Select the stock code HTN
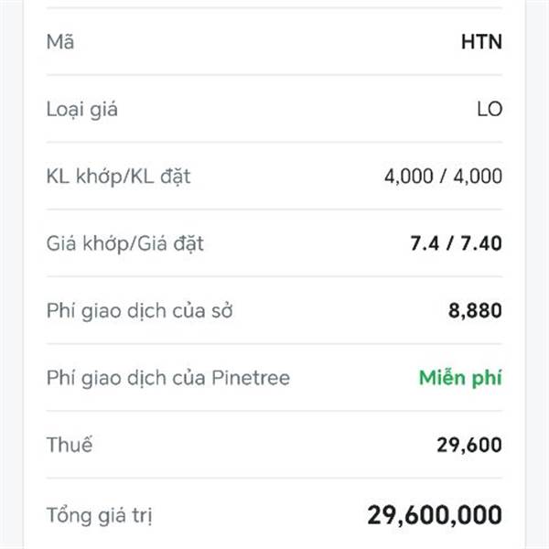This screenshot has height=549, width=549. (481, 42)
